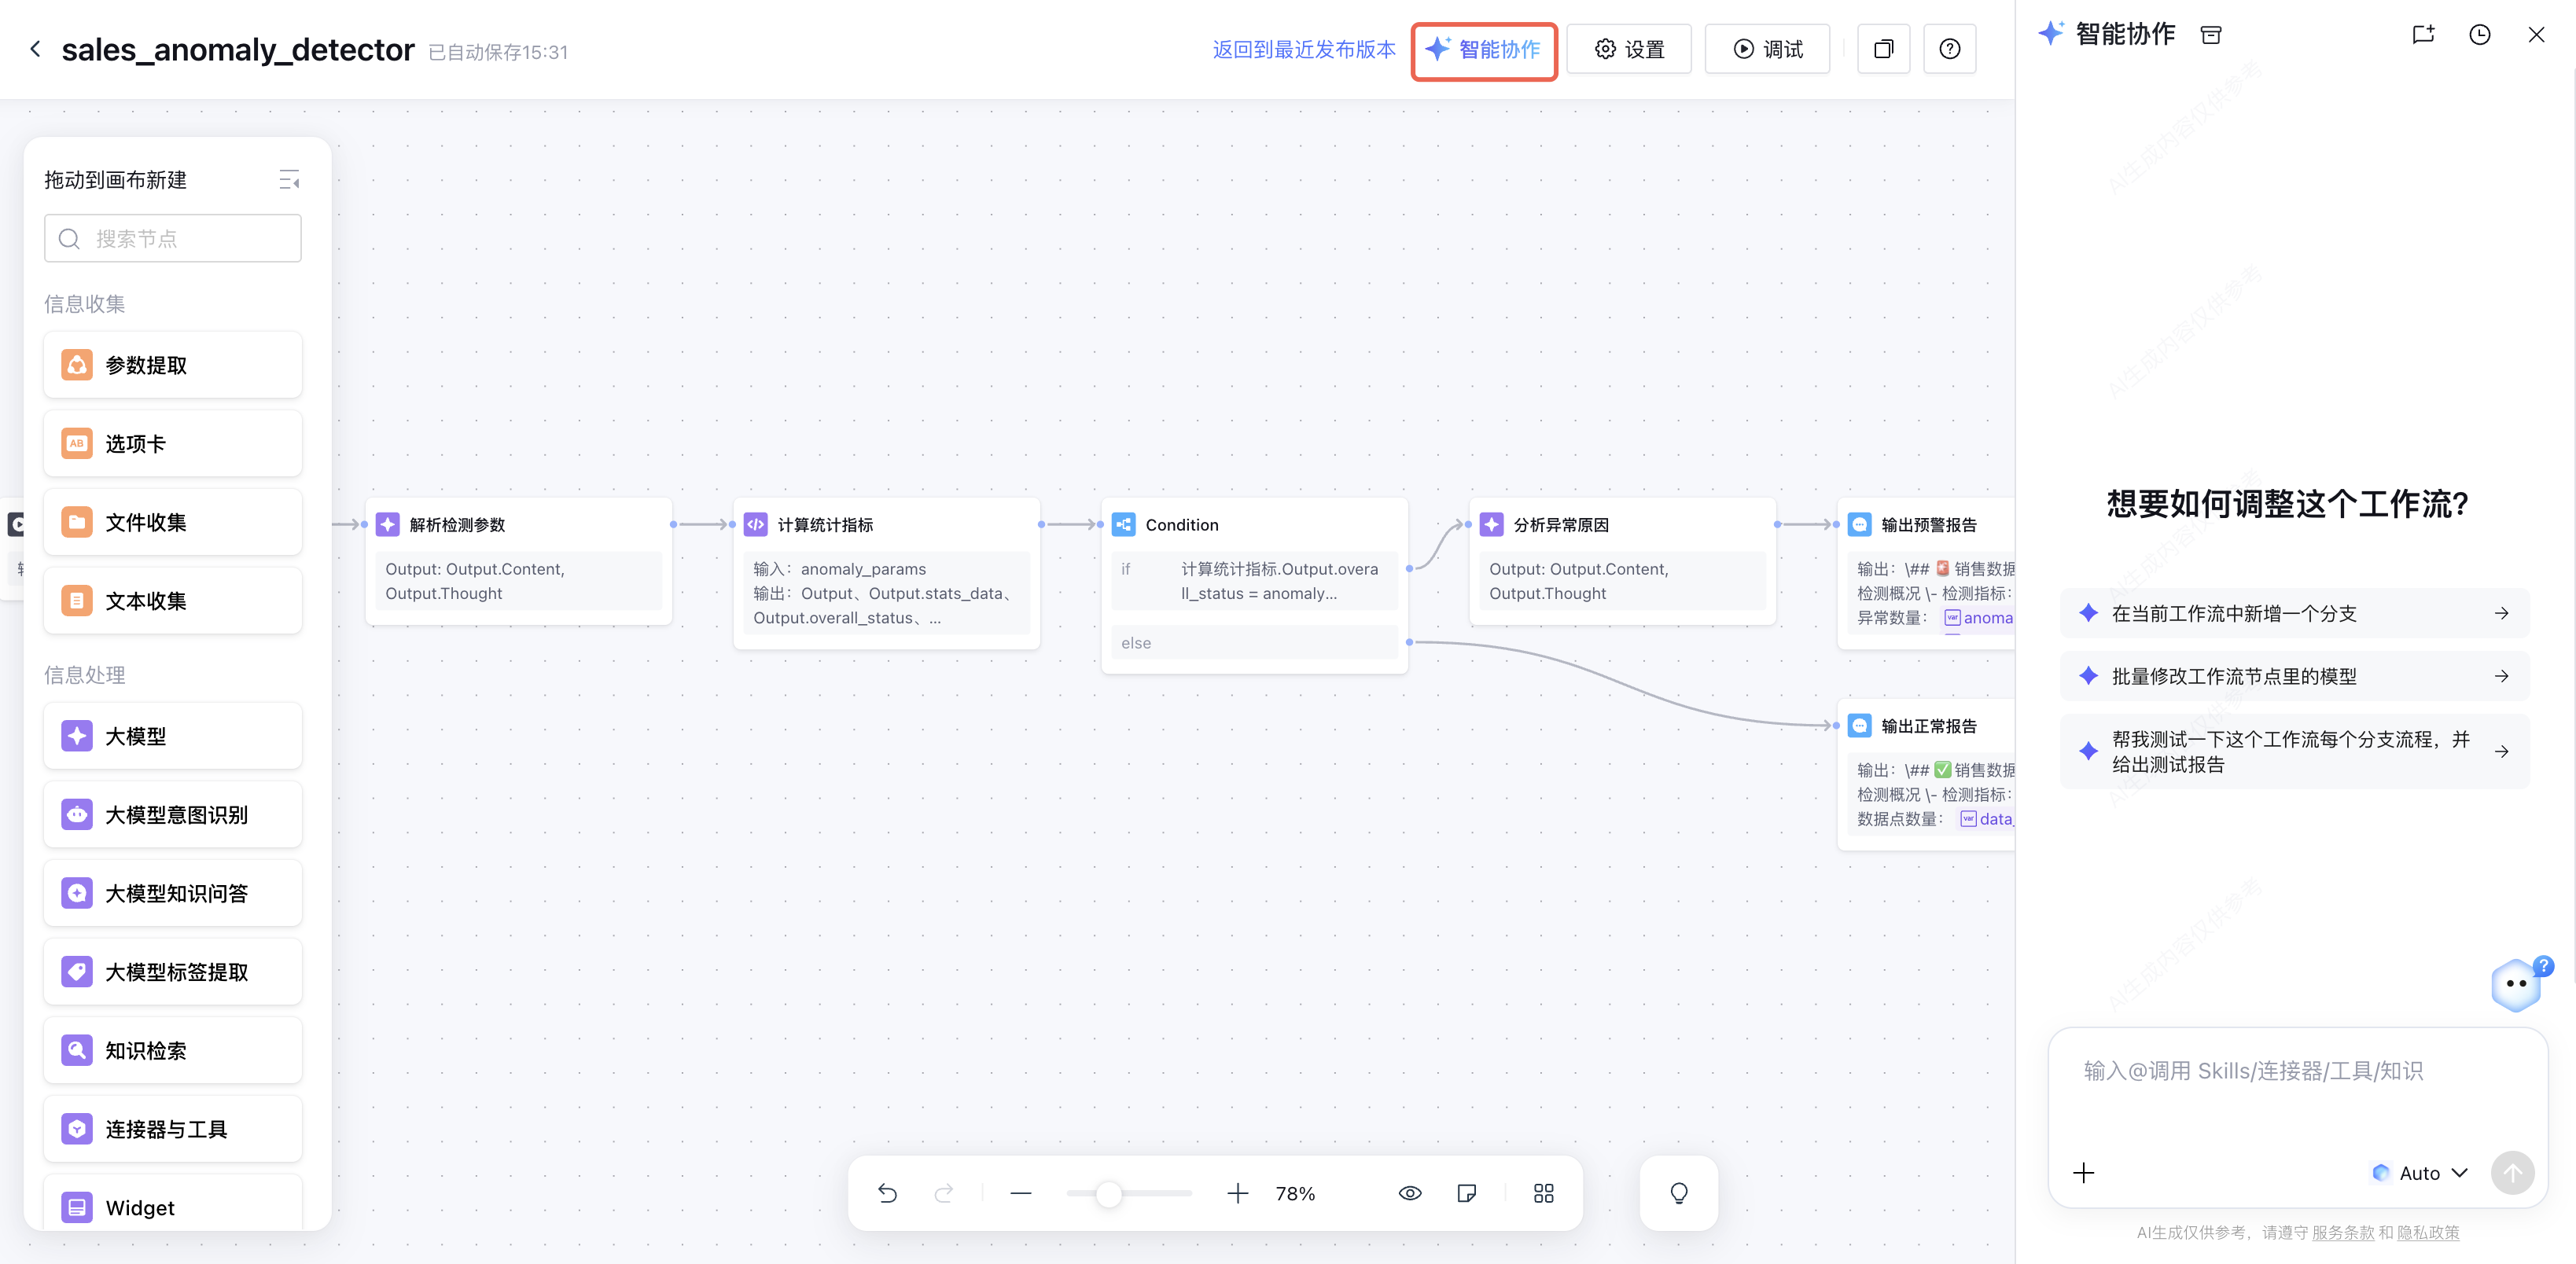This screenshot has width=2576, height=1264.
Task: Collapse the 拖动到画布新建 node panel
Action: 289,180
